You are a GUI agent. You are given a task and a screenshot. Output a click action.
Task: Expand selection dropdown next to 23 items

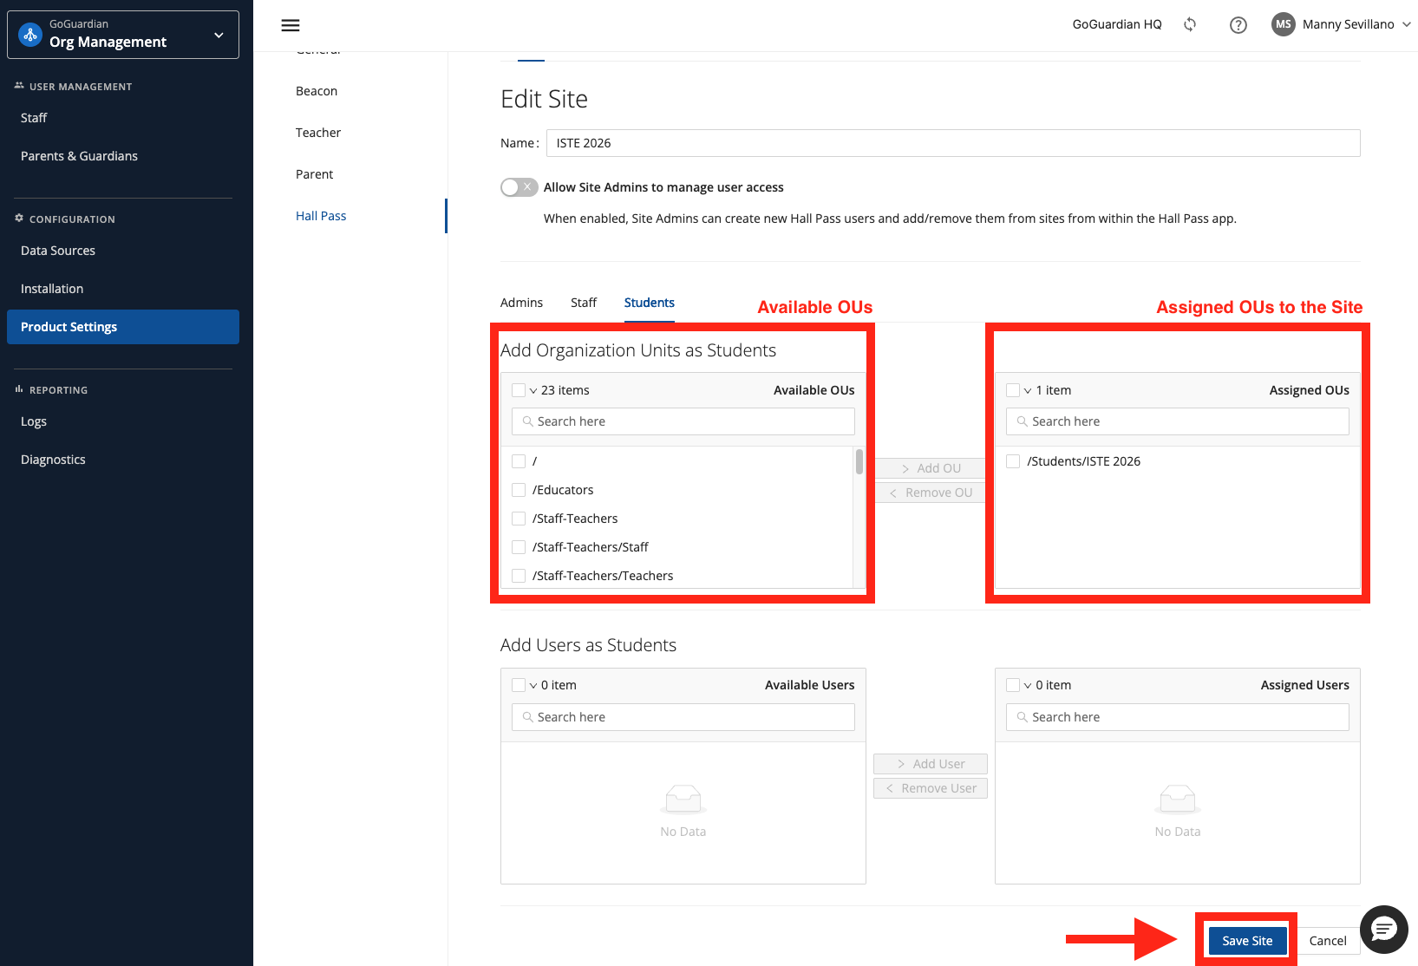[533, 391]
